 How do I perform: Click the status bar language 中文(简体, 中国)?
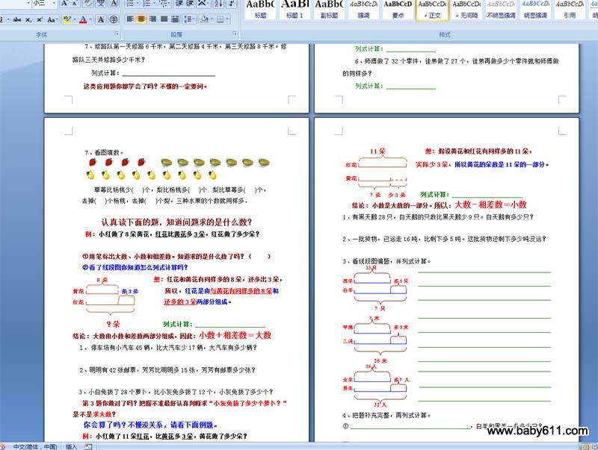click(x=34, y=446)
